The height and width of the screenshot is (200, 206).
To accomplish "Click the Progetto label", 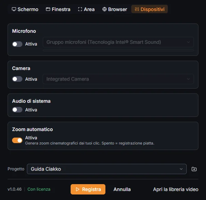I will [16, 169].
